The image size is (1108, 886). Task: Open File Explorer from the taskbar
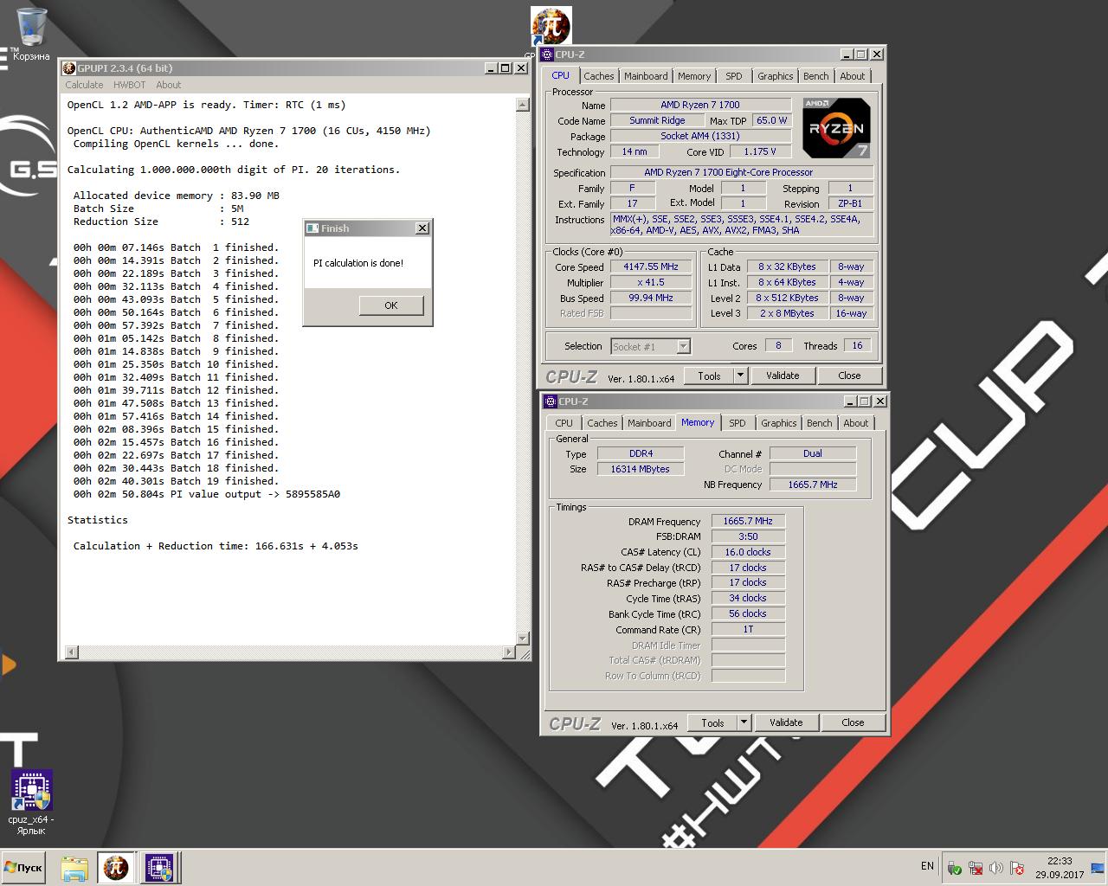(x=74, y=867)
